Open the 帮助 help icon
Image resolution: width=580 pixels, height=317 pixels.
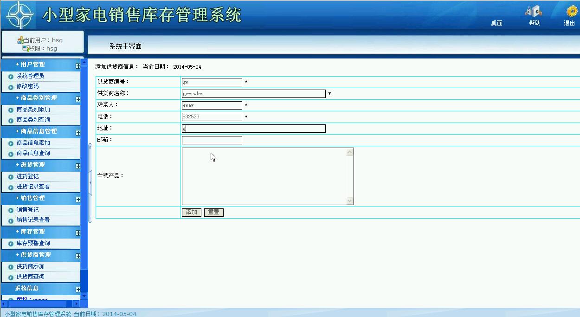click(x=534, y=11)
